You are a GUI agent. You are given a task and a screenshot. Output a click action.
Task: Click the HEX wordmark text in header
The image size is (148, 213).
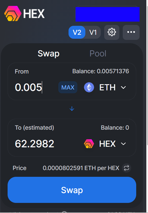34,14
